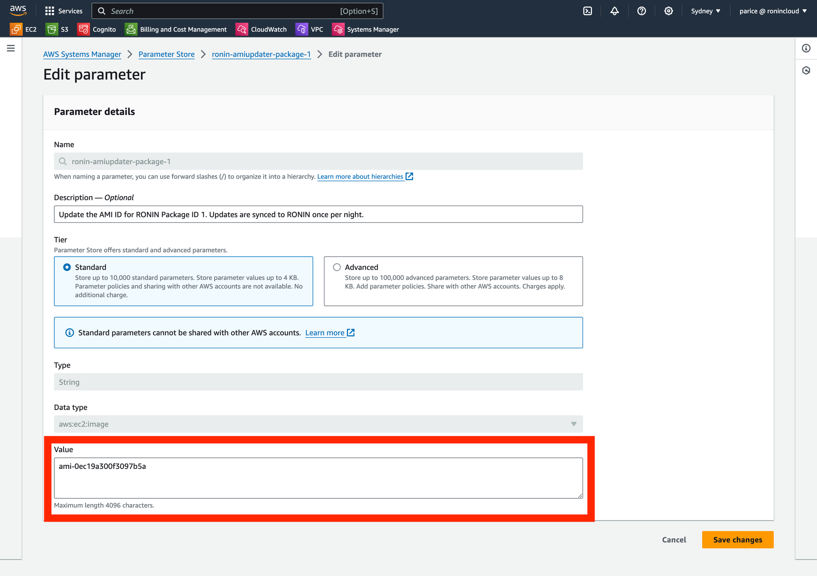The image size is (817, 576).
Task: Expand the Sydney region dropdown
Action: 705,11
